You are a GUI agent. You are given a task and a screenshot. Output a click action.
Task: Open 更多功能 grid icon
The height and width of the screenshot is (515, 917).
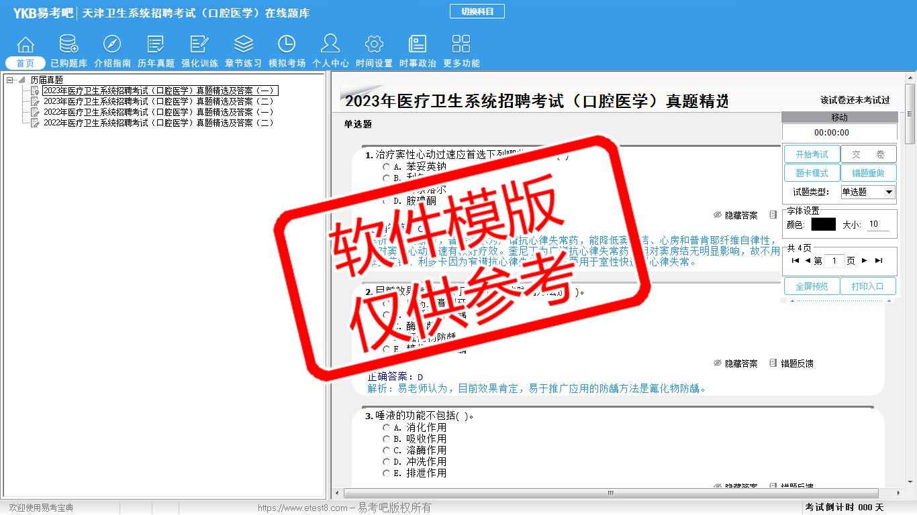(461, 44)
